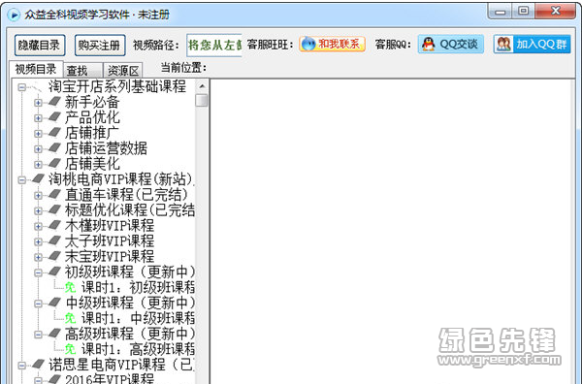Collapse the 中级班课程 node
This screenshot has width=582, height=384.
point(38,304)
